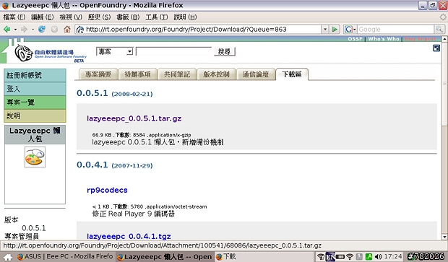Open the 工具 (T) menu
This screenshot has height=262, width=448.
(x=157, y=17)
